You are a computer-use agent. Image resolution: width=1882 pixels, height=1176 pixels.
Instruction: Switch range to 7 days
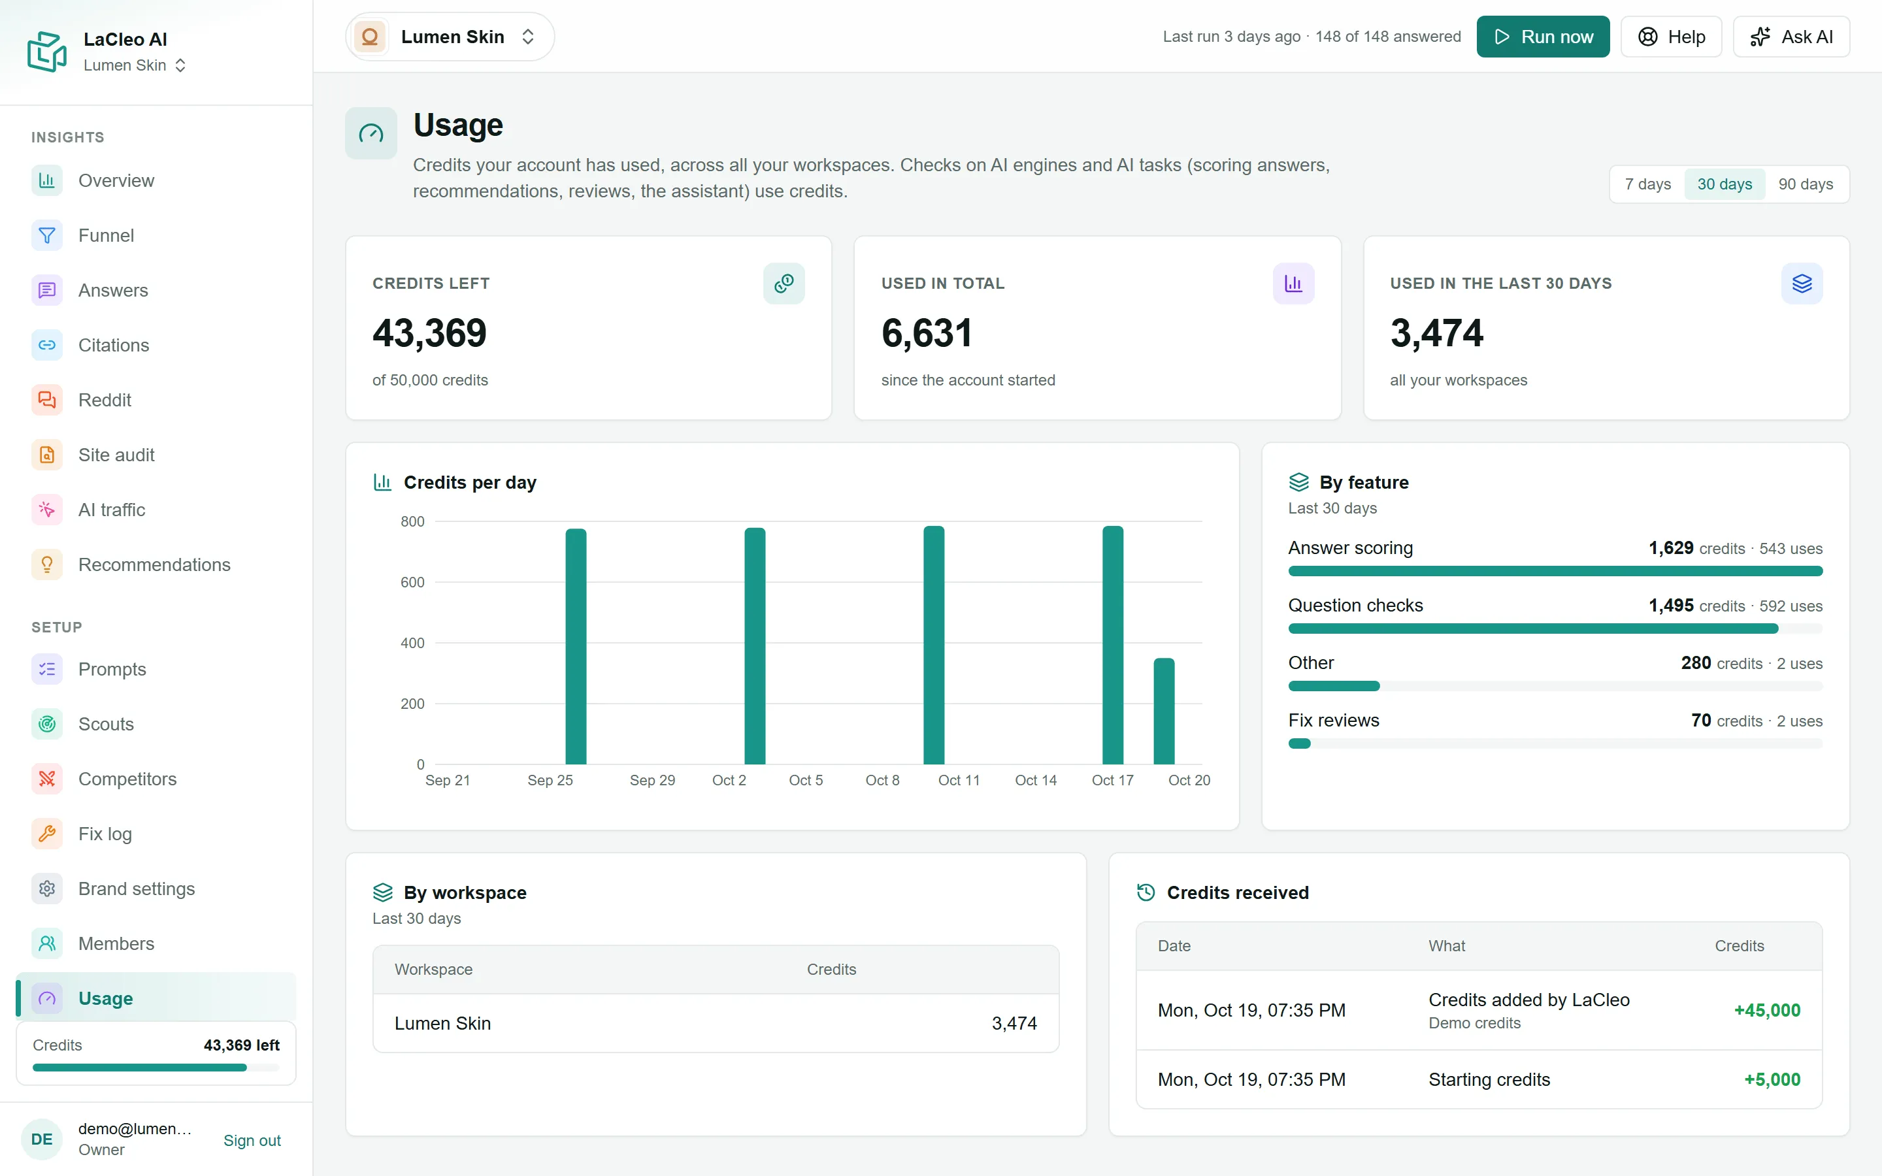1647,184
